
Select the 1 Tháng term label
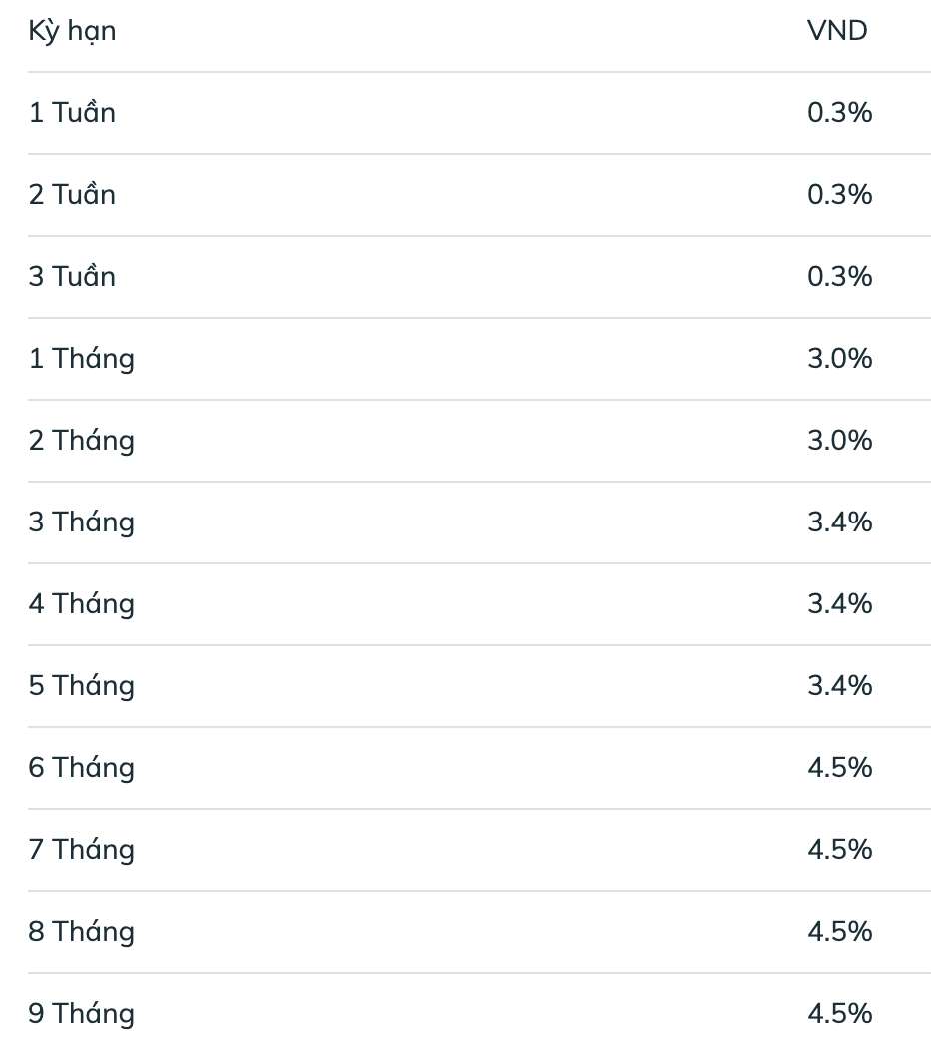tap(81, 359)
